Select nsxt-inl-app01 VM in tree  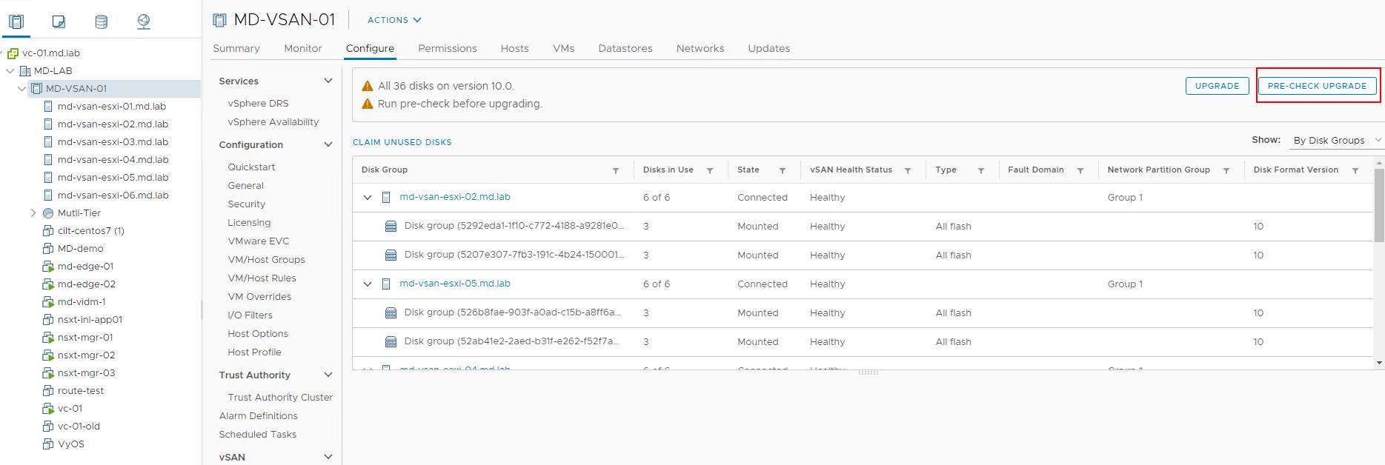[90, 320]
